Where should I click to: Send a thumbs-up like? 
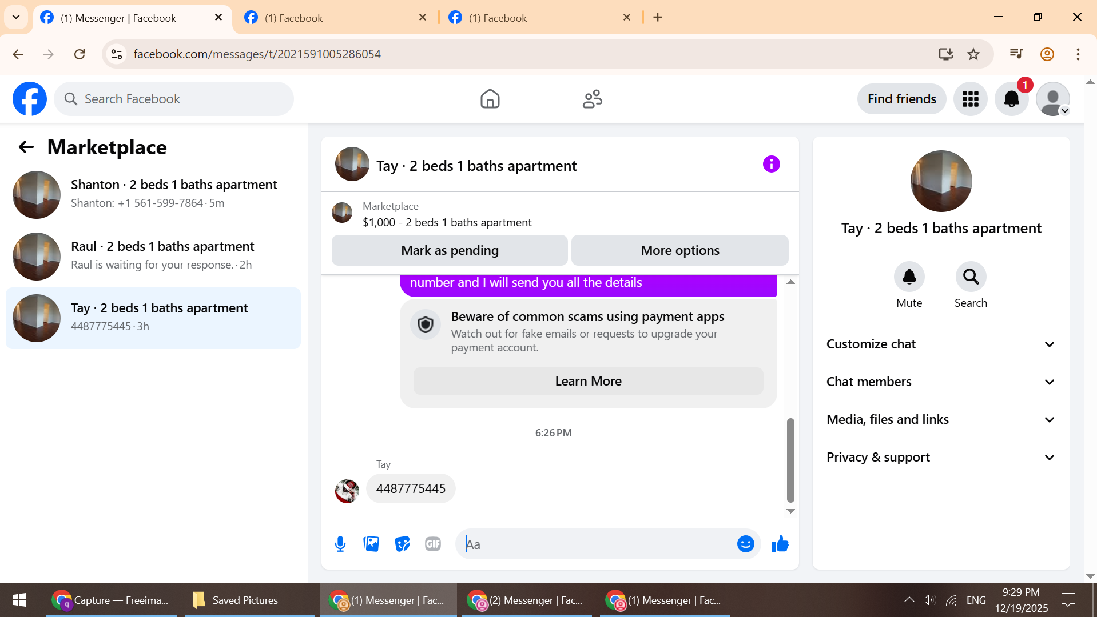[x=780, y=544]
